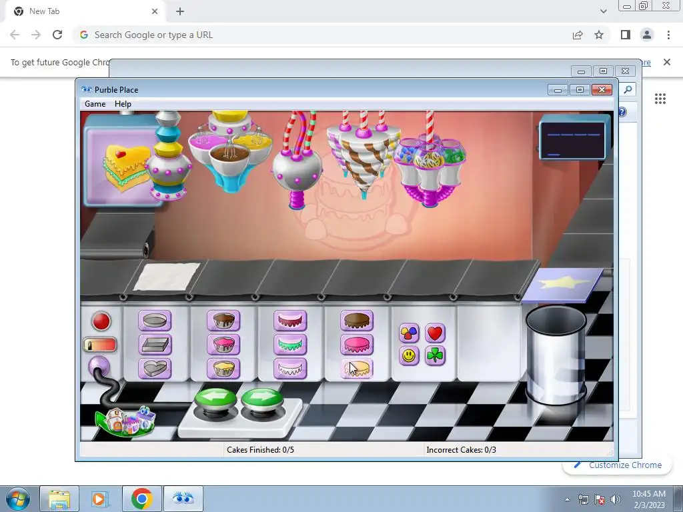Apply the pink top frosting

pos(357,345)
